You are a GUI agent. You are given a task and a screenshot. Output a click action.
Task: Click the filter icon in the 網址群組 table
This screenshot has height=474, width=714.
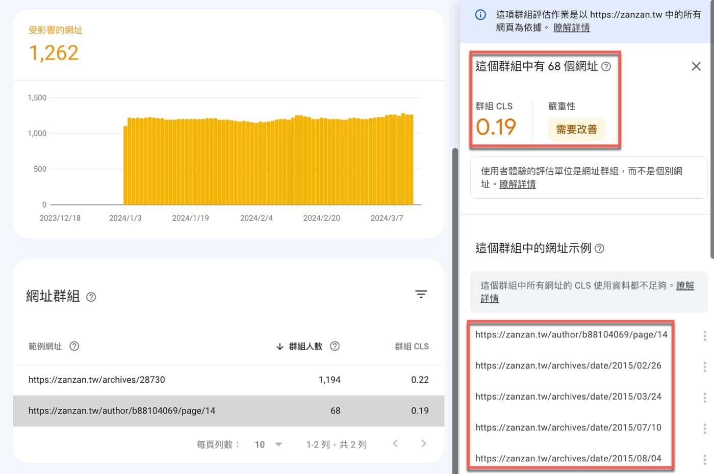pyautogui.click(x=421, y=294)
